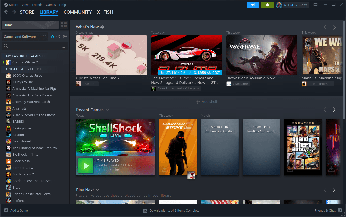Show next What's New items arrow

(334, 27)
